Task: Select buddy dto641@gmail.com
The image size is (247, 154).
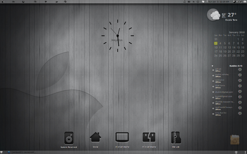Action: pos(225,92)
